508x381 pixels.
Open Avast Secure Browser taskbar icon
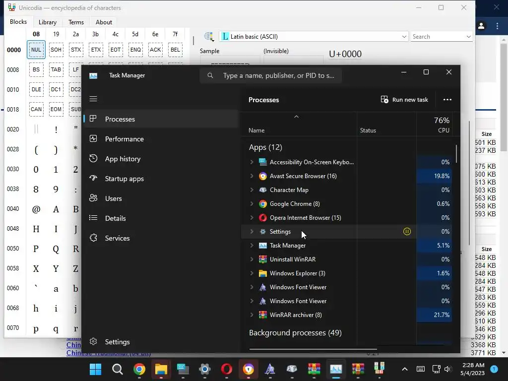[x=249, y=369]
